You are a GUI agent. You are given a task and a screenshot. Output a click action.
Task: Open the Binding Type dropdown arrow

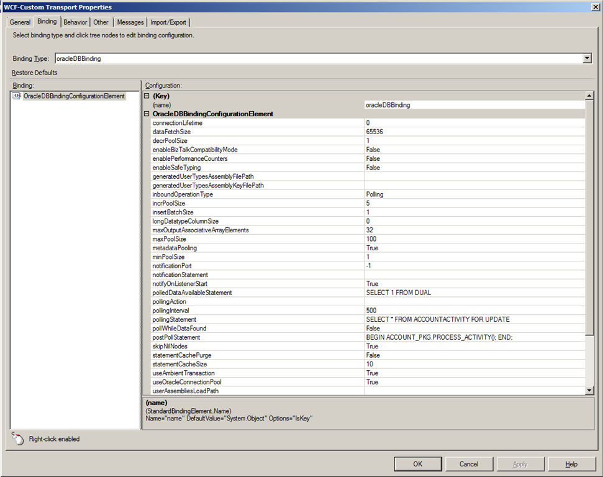pyautogui.click(x=587, y=58)
